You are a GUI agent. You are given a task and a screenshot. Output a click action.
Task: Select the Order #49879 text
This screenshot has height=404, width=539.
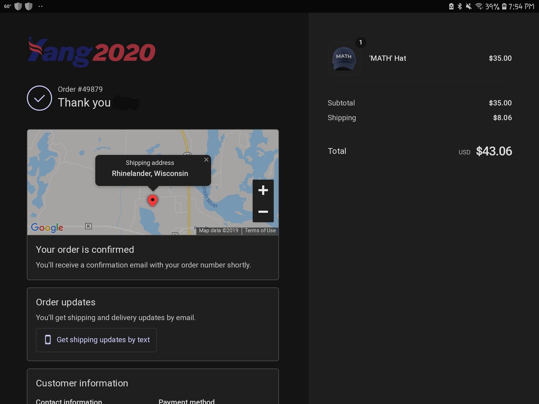(x=80, y=89)
